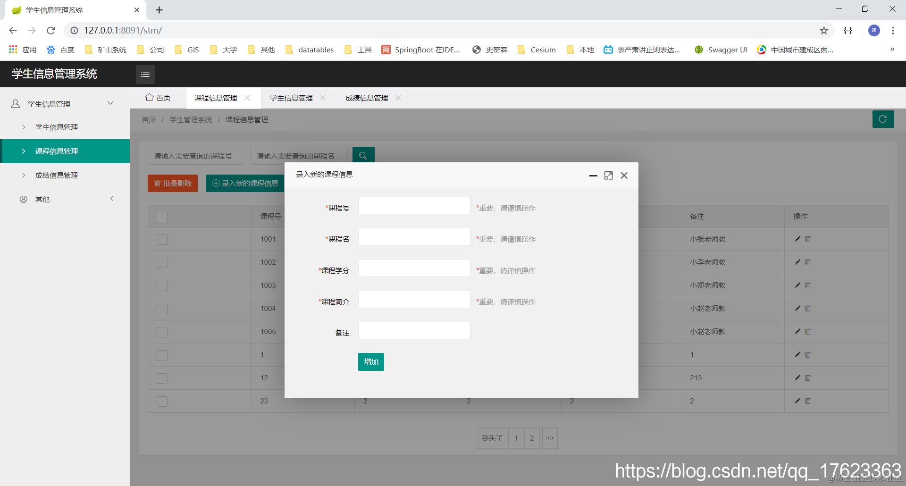Maximize the 录入新的课程信息 dialog
Screen dimensions: 906x486
click(x=609, y=175)
